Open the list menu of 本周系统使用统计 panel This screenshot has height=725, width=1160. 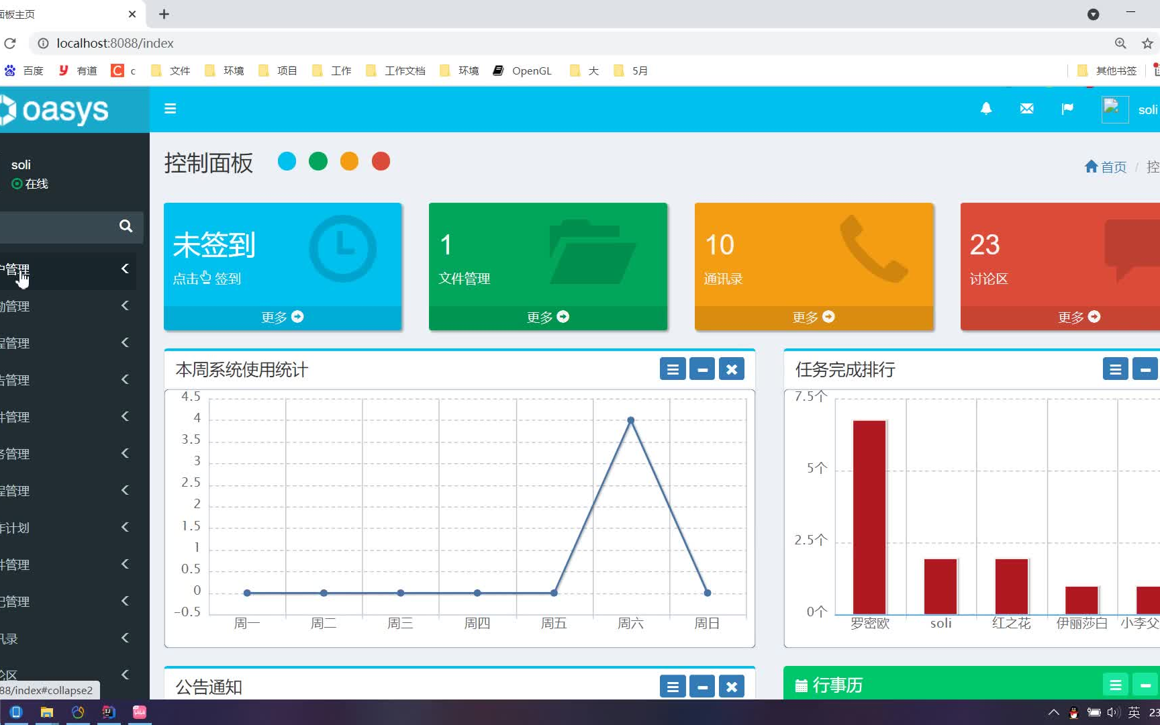673,369
